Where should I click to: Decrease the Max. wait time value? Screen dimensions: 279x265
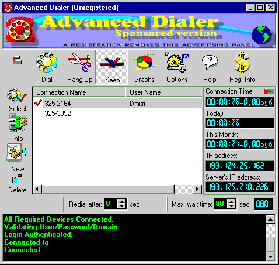231,207
